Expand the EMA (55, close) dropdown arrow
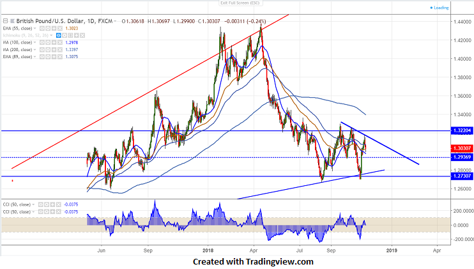The width and height of the screenshot is (474, 269). 34,28
